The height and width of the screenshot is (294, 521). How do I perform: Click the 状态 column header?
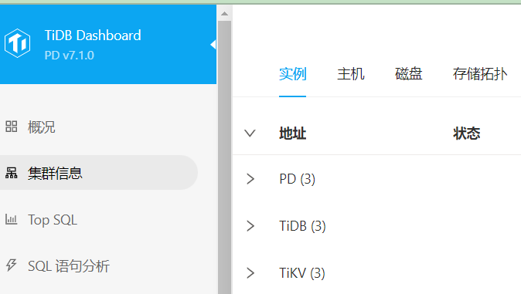[467, 133]
